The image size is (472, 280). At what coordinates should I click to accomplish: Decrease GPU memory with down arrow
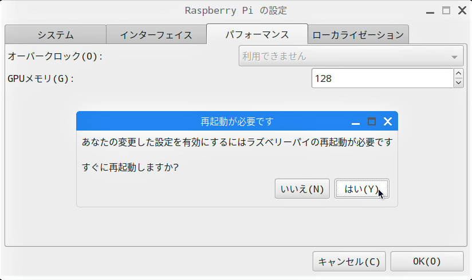pos(458,82)
